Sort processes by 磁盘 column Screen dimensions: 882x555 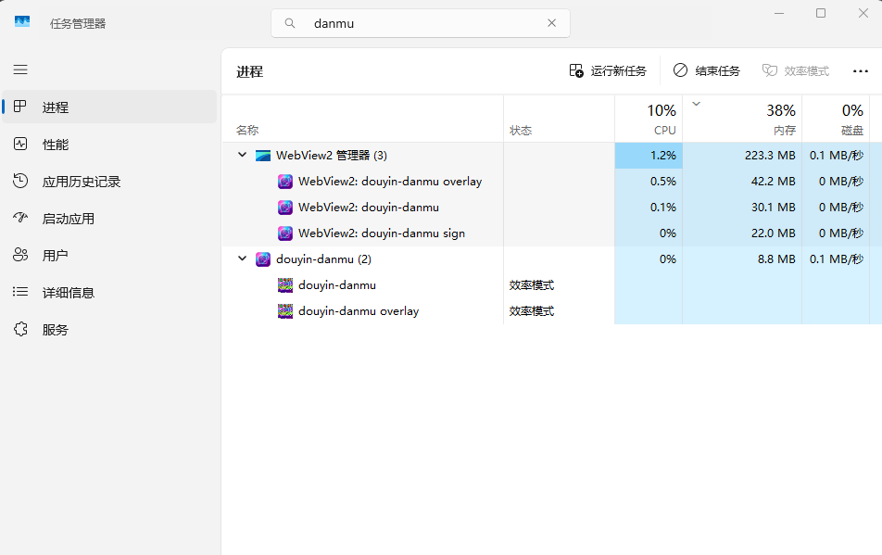pos(836,119)
